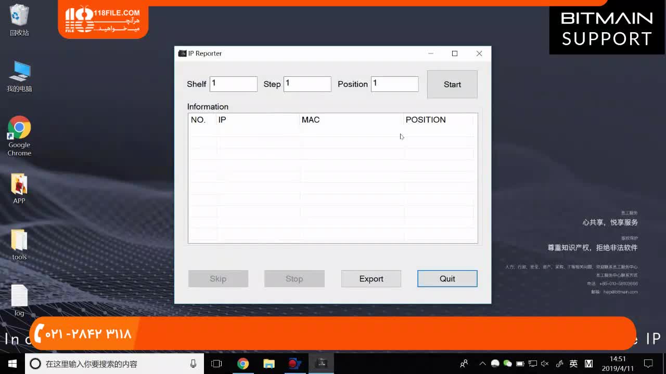666x374 pixels.
Task: Focus the Shelf input field
Action: pyautogui.click(x=233, y=84)
